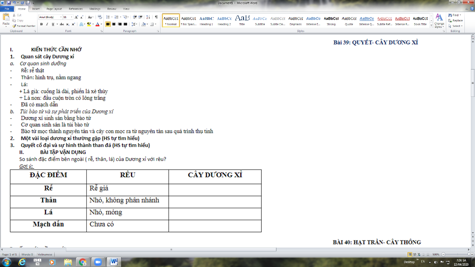This screenshot has height=267, width=475.
Task: Switch to the Page Layout tab
Action: 54,9
